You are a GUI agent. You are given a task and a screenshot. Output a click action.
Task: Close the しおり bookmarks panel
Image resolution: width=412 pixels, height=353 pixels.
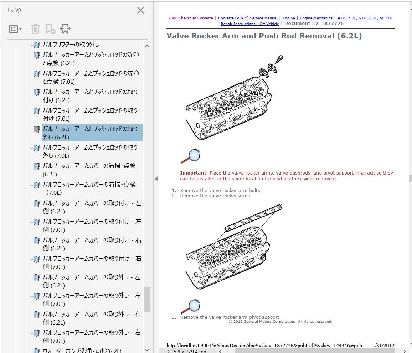point(140,10)
